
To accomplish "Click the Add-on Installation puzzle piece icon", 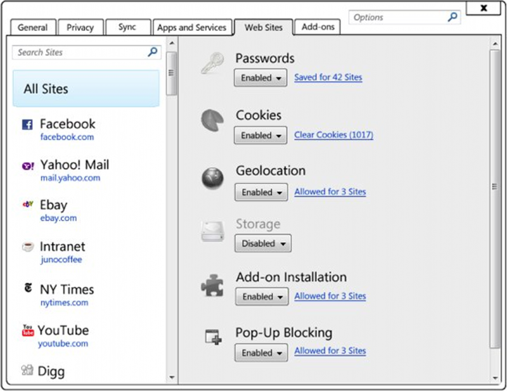I will click(212, 285).
